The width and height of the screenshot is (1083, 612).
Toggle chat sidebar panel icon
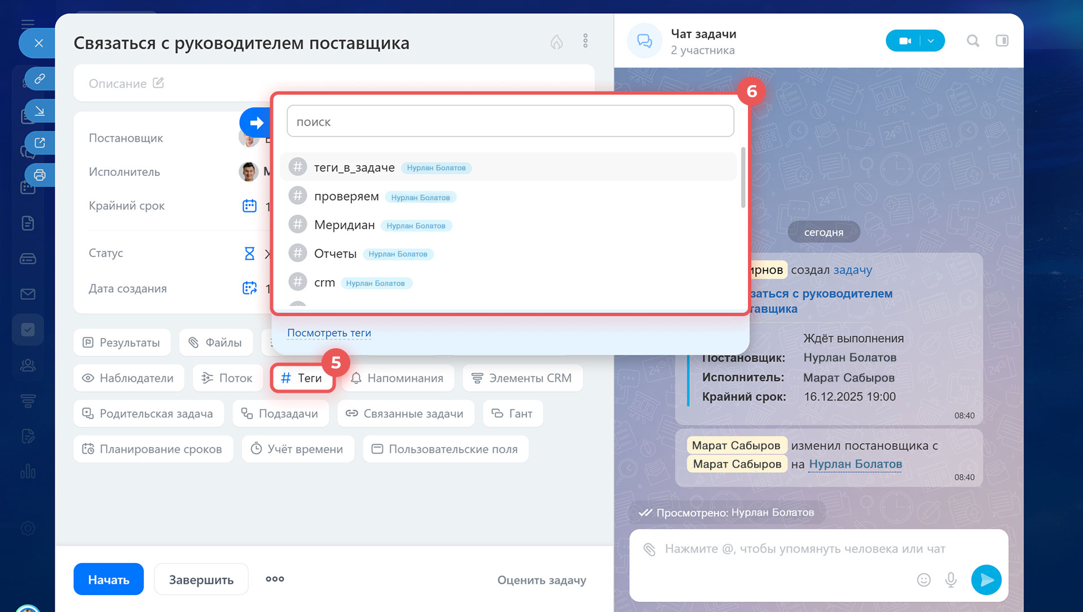coord(1002,41)
